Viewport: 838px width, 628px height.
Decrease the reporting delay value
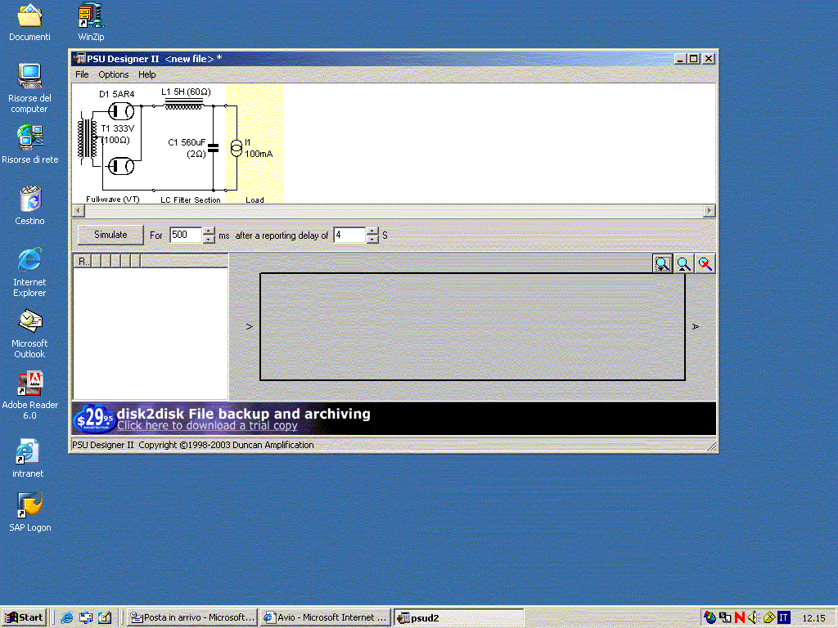tap(372, 240)
